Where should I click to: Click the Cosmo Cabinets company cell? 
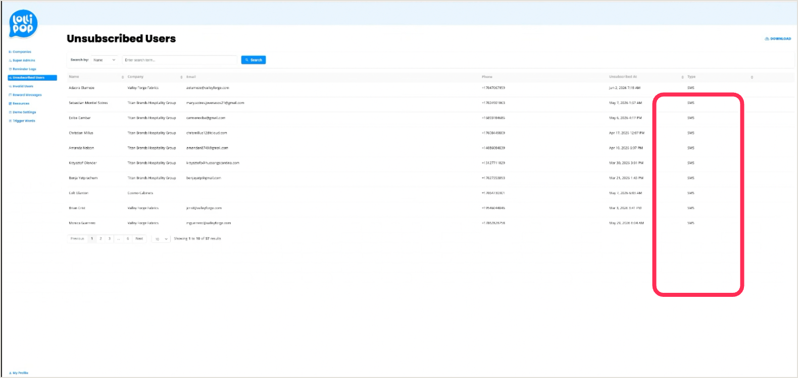click(140, 193)
